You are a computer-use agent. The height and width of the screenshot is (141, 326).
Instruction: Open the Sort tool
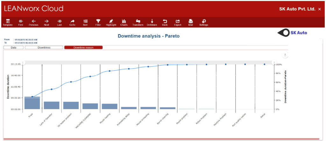tap(85, 22)
